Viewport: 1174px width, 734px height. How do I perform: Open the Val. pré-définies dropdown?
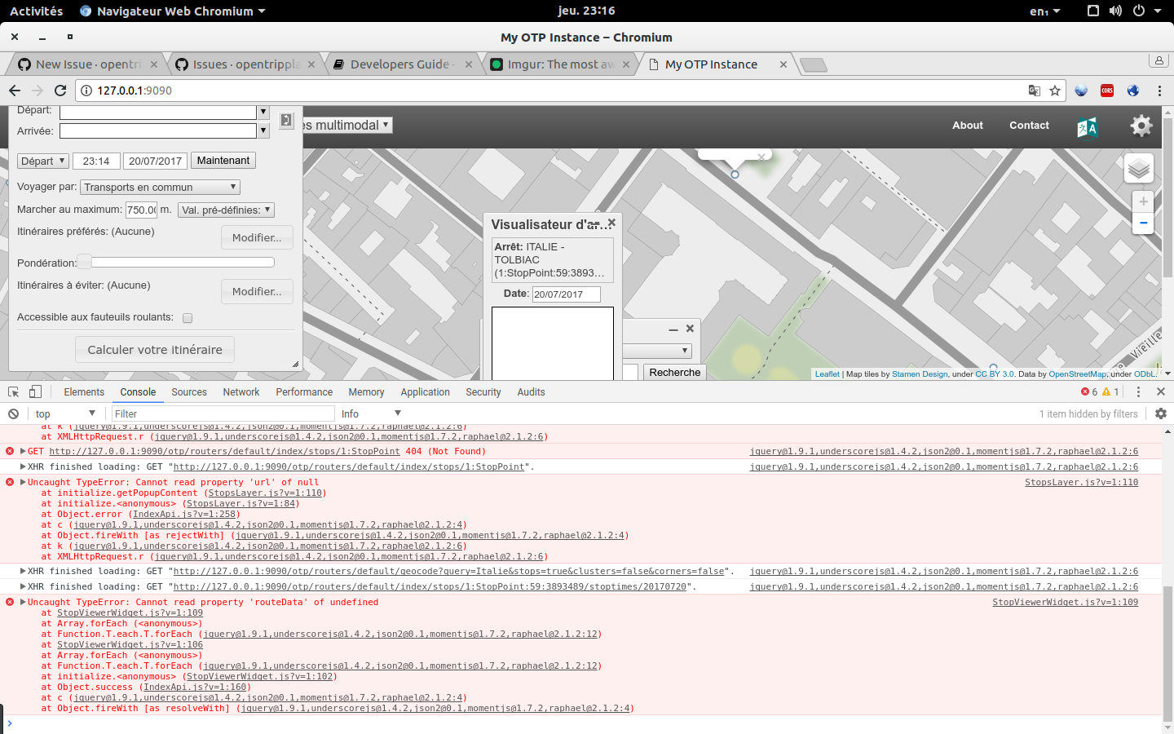[227, 210]
